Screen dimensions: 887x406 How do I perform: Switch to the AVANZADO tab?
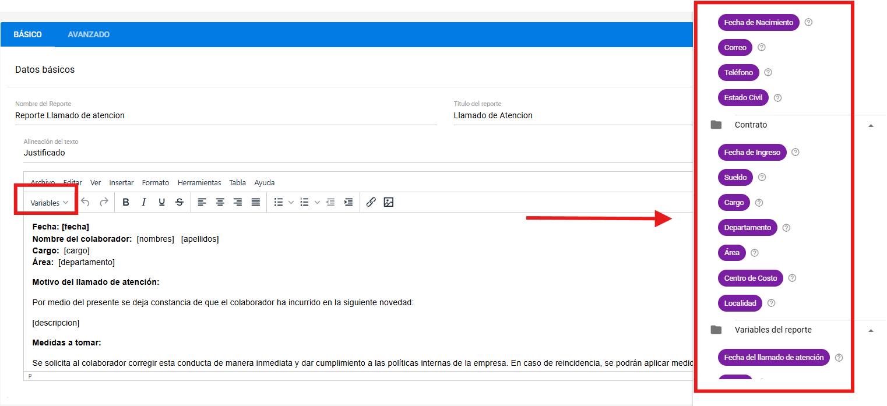coord(89,35)
